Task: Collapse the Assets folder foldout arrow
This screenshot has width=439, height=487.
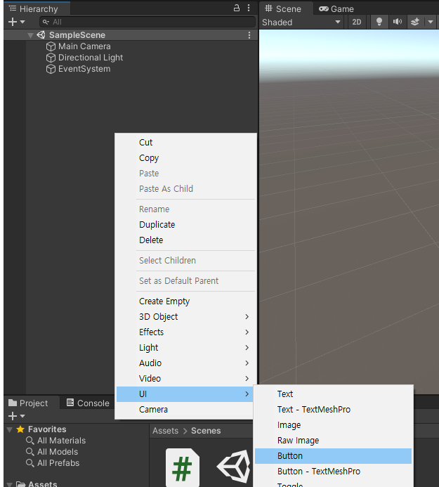Action: [10, 484]
